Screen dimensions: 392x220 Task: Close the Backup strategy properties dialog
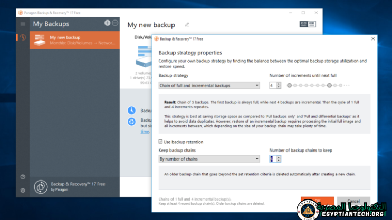(x=373, y=39)
